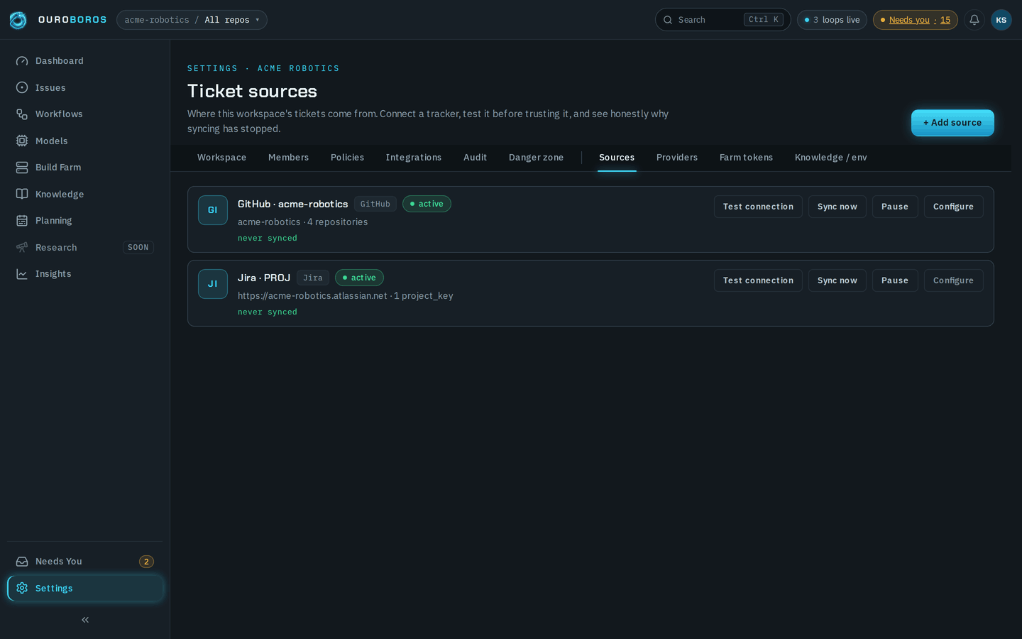The height and width of the screenshot is (639, 1022).
Task: Open the Knowledge / env tab
Action: 831,158
